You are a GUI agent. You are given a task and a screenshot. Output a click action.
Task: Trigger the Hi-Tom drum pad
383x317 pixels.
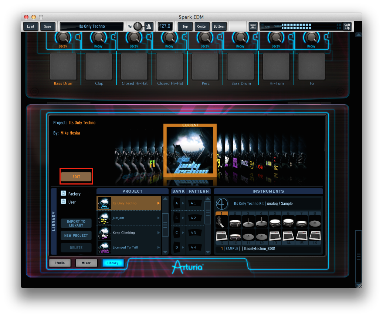click(x=276, y=66)
